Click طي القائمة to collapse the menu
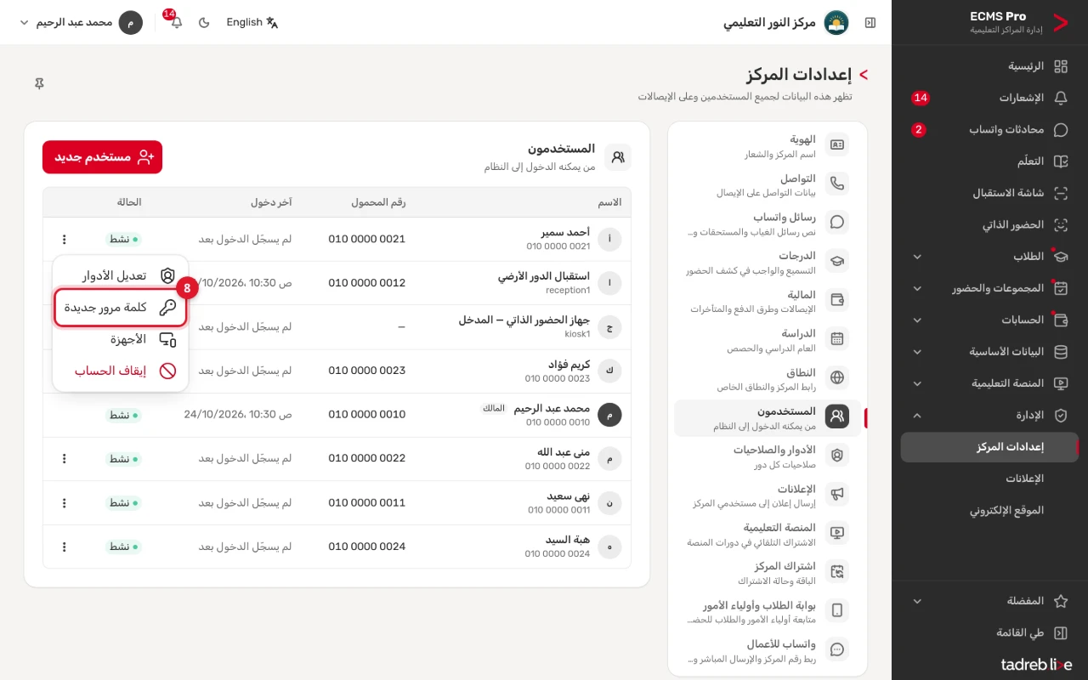The width and height of the screenshot is (1088, 680). 989,633
